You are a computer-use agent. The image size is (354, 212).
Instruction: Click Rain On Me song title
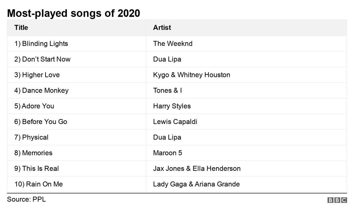39,184
